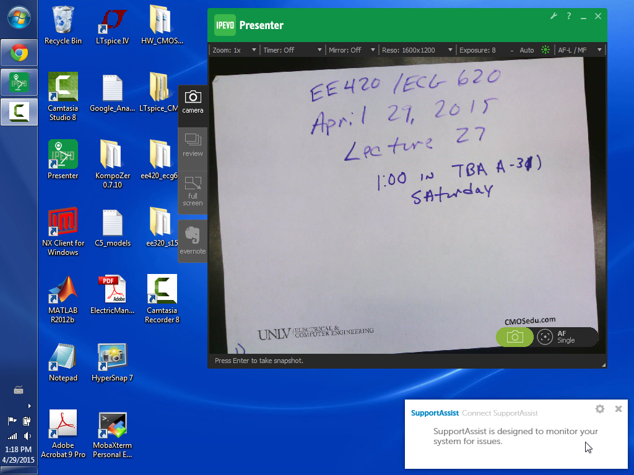This screenshot has width=634, height=475.
Task: Open the Zoom 1x dropdown
Action: 234,50
